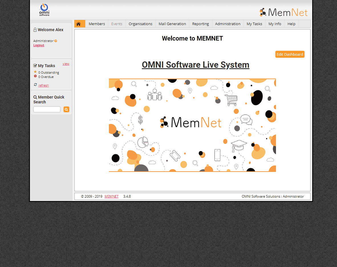
Task: Focus the Member Quick Search text field
Action: [x=47, y=109]
